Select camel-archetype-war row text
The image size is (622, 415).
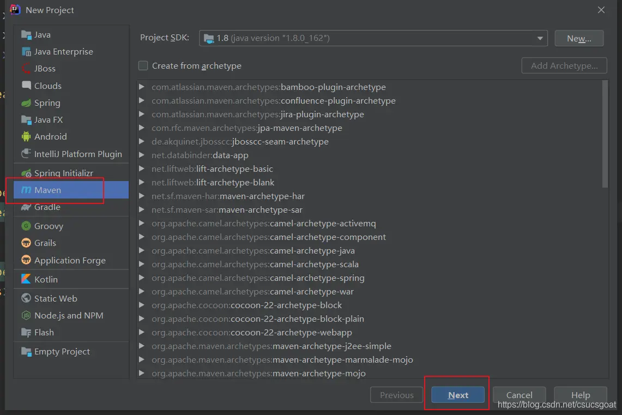coord(253,292)
